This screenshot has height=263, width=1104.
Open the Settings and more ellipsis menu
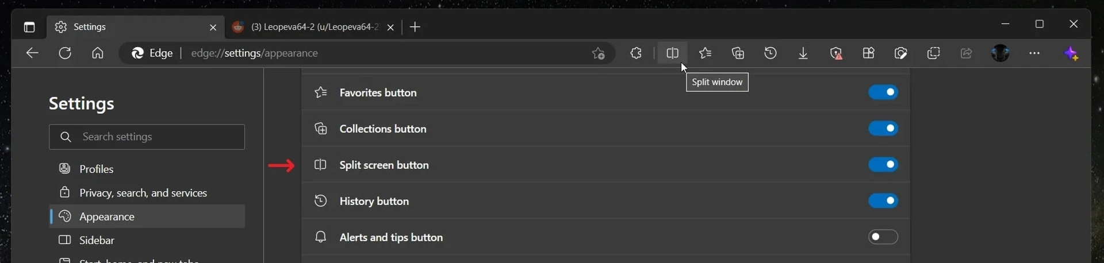(1034, 53)
